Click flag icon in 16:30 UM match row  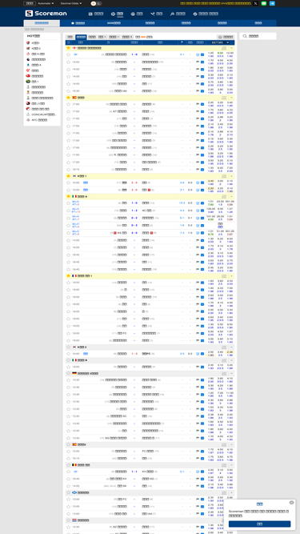point(198,91)
